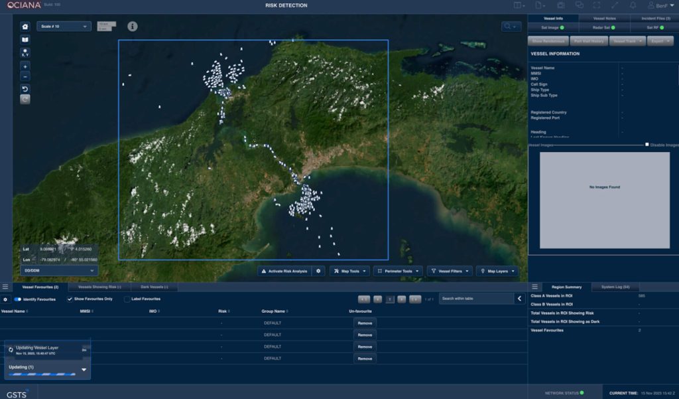Open risk analysis settings gear
Viewport: 679px width, 399px height.
pyautogui.click(x=318, y=271)
